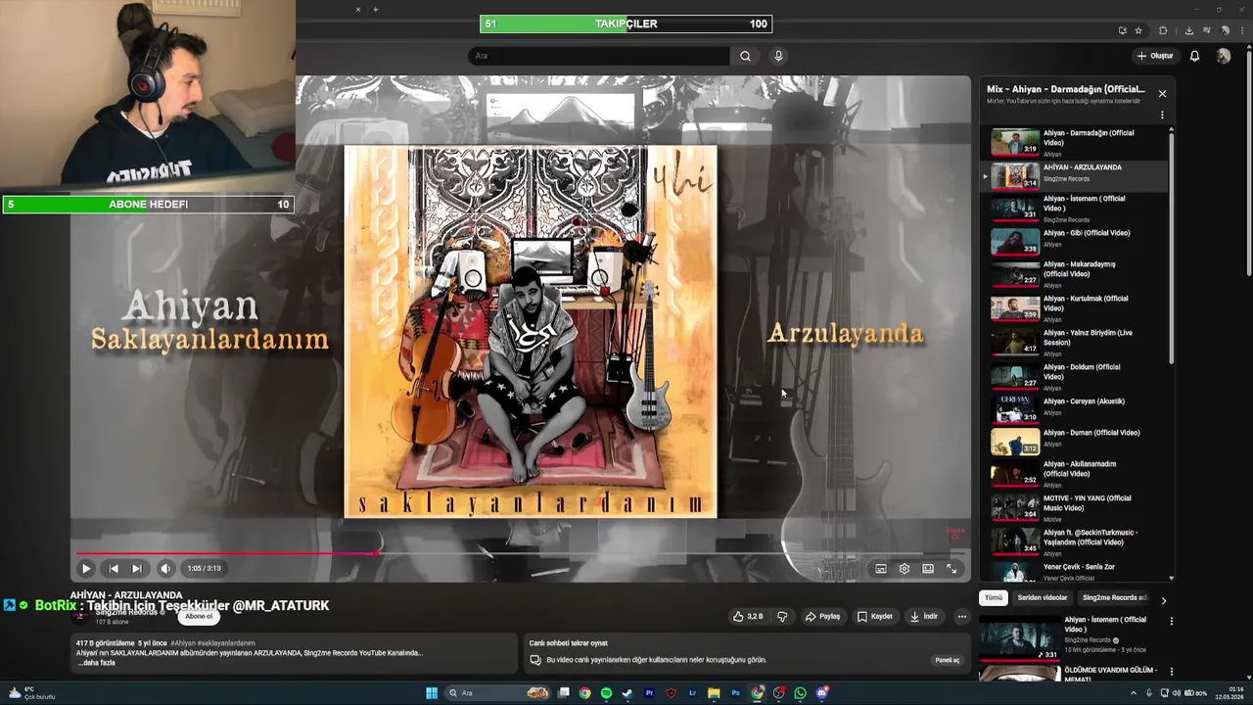Screen dimensions: 1253x705
Task: Open the live chat with Paneli aç
Action: 948,660
